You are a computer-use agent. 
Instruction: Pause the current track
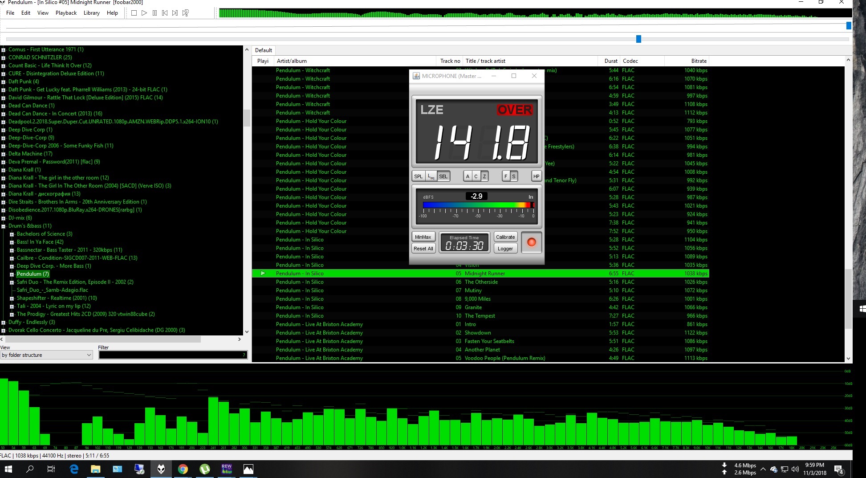pyautogui.click(x=154, y=13)
